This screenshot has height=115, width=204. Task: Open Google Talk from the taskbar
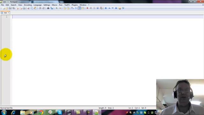50,112
